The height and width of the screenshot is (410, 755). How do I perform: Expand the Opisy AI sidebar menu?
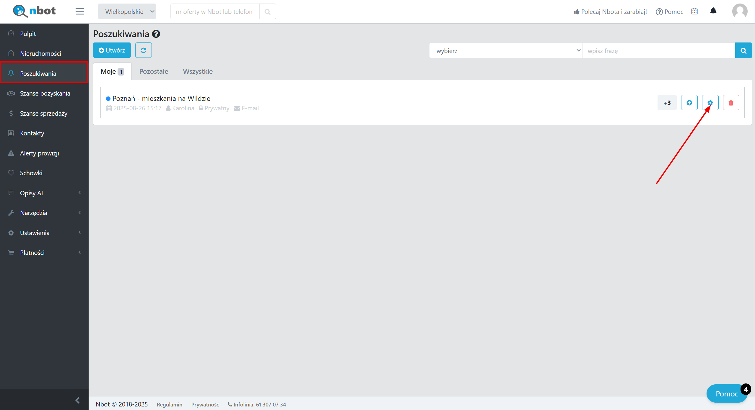pyautogui.click(x=44, y=193)
